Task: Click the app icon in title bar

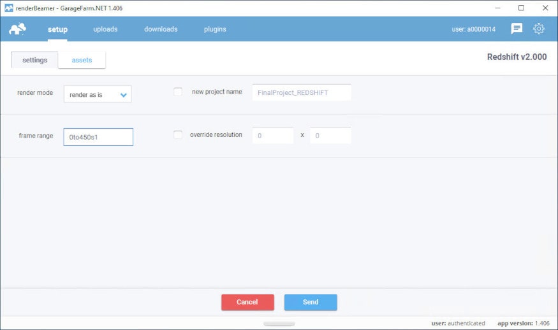Action: tap(8, 8)
